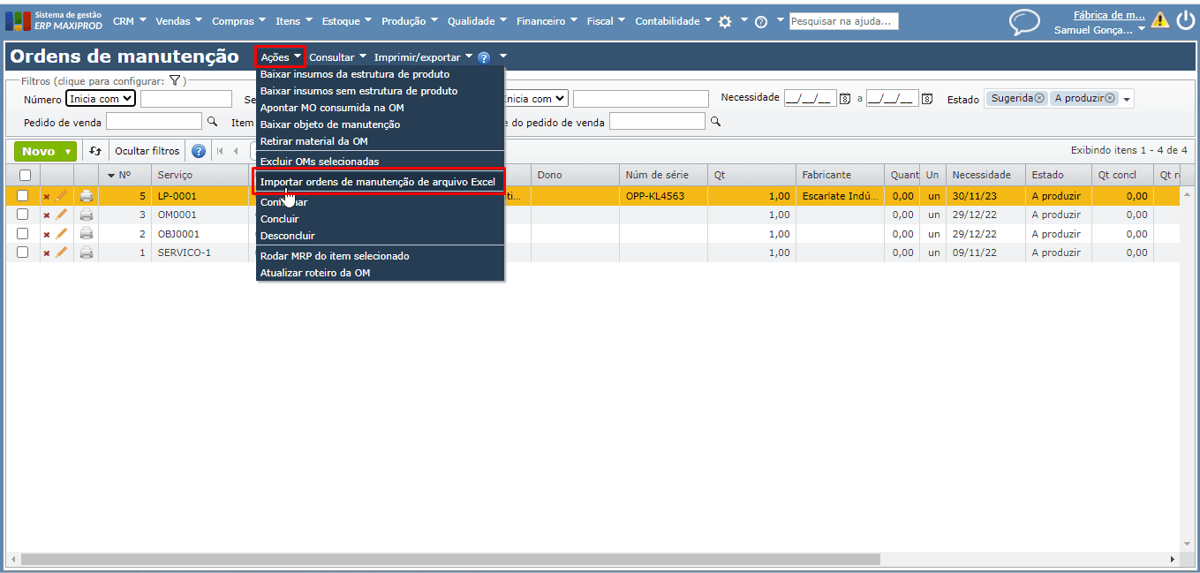Viewport: 1200px width, 573px height.
Task: Expand the Vendas top menu
Action: pos(178,21)
